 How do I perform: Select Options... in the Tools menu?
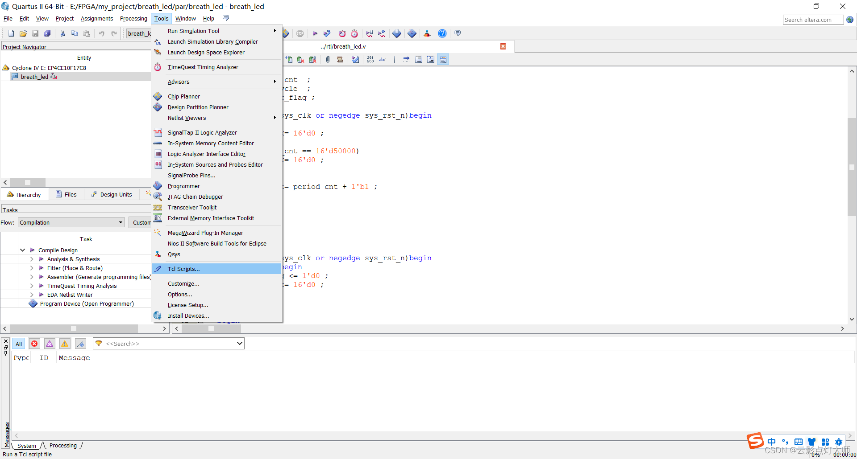click(x=217, y=294)
